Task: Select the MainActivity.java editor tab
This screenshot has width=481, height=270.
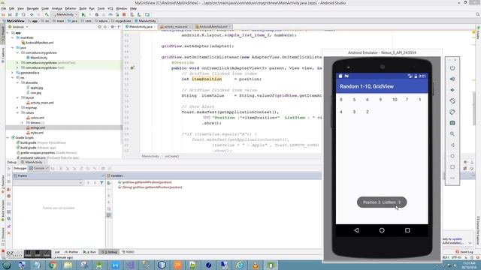Action: tap(141, 27)
